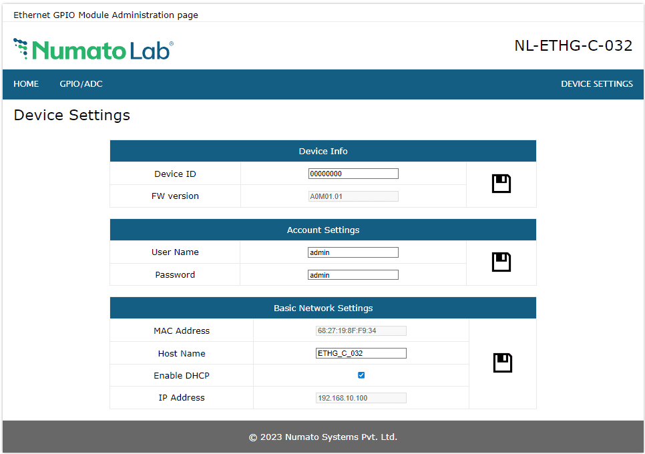Click into the User Name field
The height and width of the screenshot is (454, 645).
353,252
